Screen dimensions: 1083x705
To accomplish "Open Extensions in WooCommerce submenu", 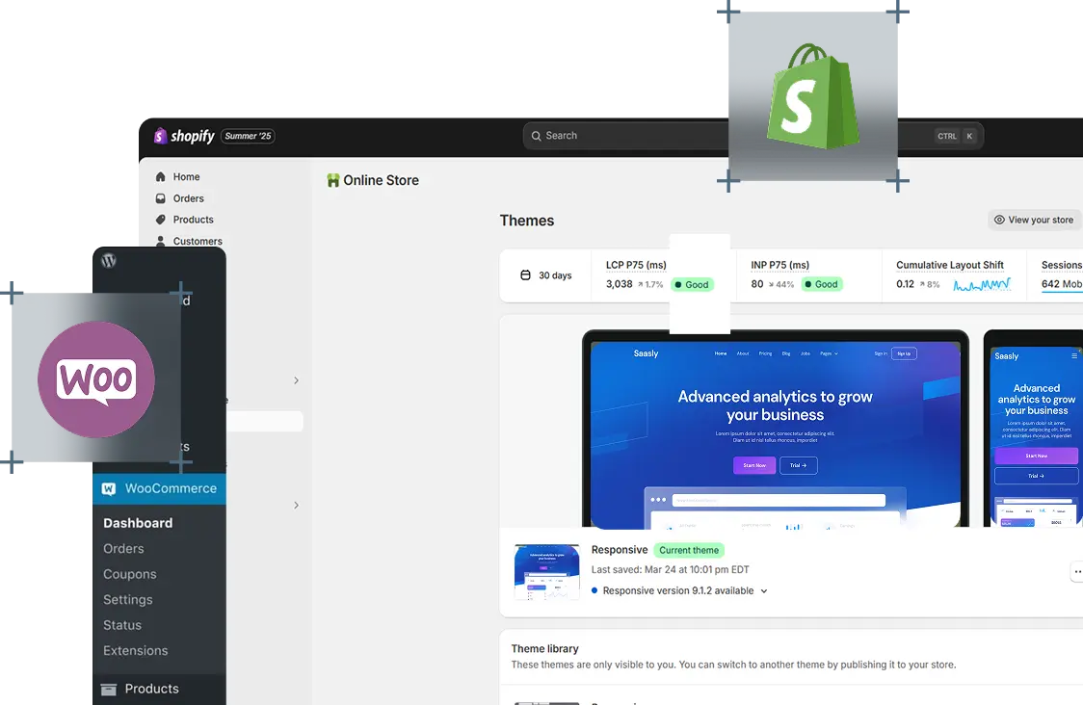I will (x=136, y=651).
